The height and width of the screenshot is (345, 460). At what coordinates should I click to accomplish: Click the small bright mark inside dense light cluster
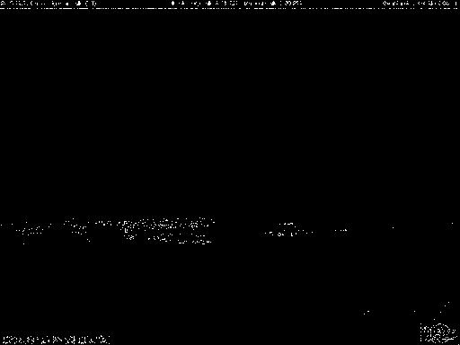(126, 230)
